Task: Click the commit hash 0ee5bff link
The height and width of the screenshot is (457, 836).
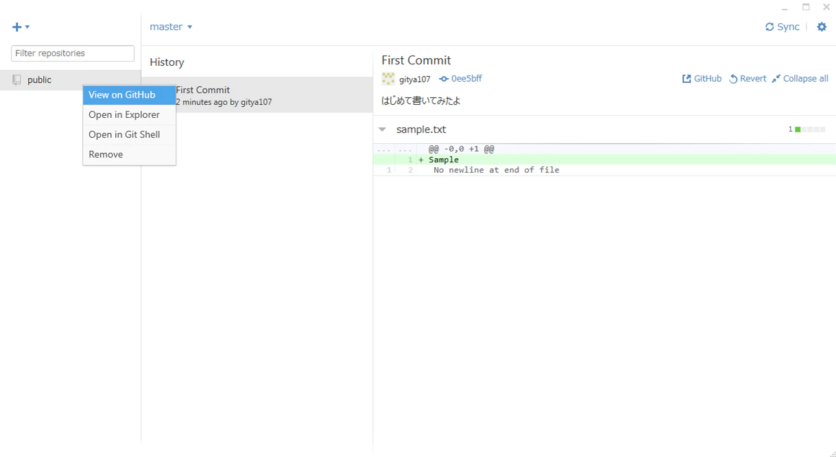Action: 461,79
